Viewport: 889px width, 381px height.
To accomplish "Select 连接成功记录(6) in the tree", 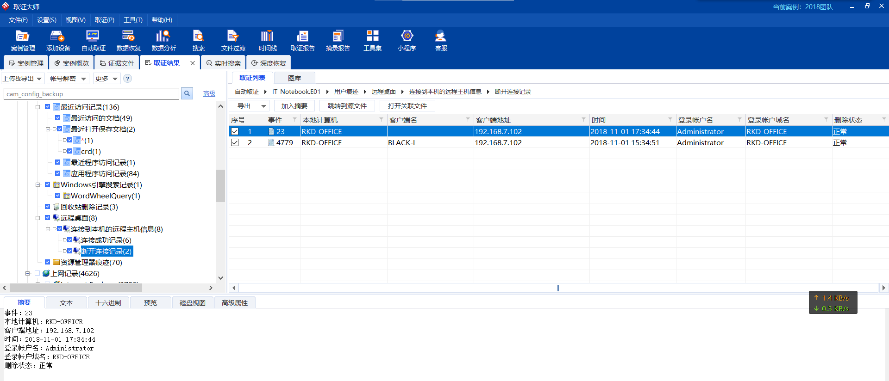I will point(106,240).
